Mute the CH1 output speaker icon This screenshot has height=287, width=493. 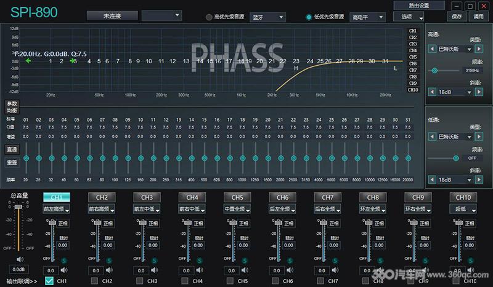point(64,270)
